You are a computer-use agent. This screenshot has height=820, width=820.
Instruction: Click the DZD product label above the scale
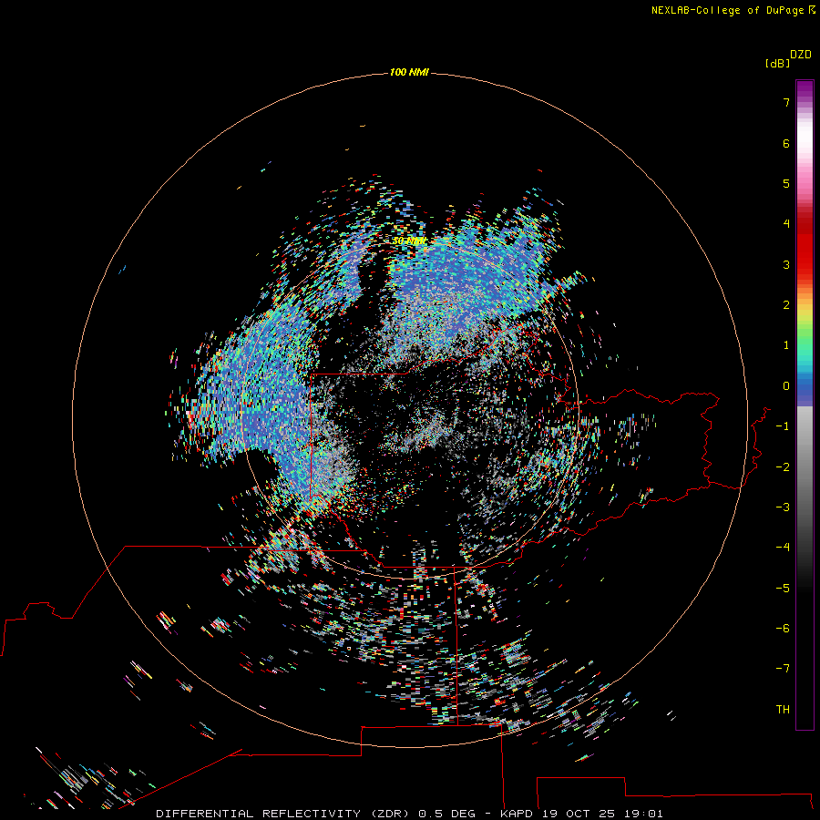pos(800,55)
